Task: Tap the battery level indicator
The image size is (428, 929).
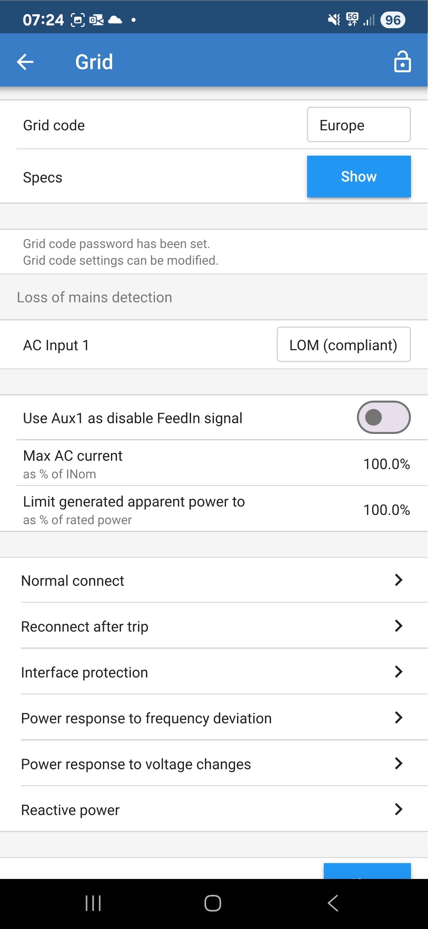Action: pyautogui.click(x=392, y=20)
